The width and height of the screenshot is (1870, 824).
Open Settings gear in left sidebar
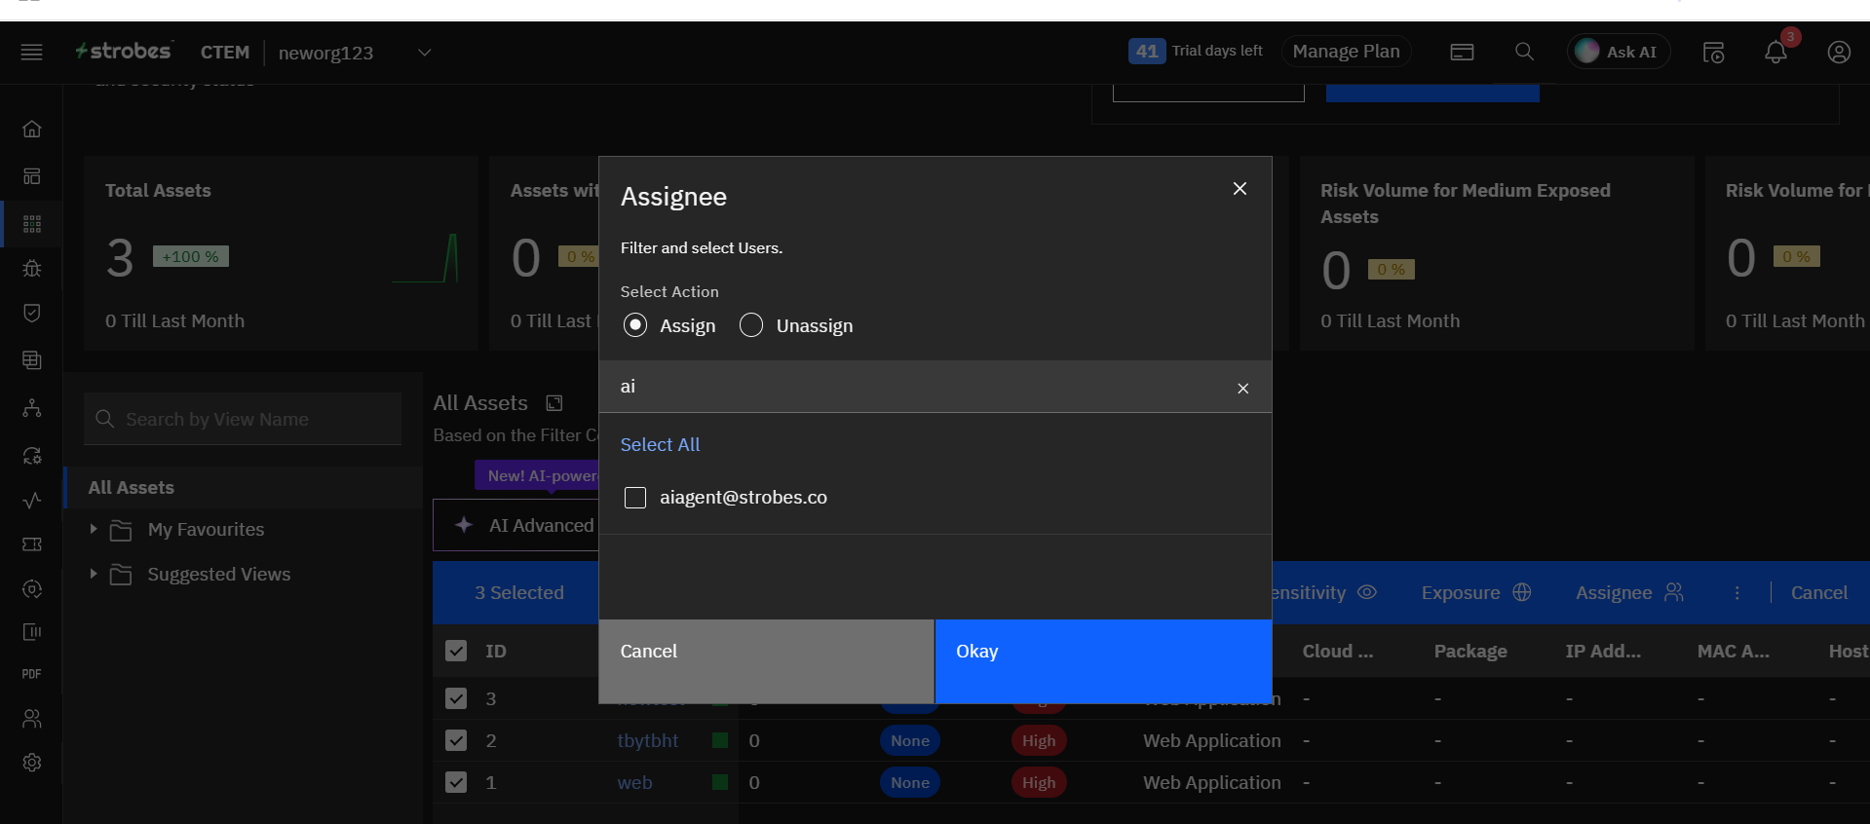(32, 762)
